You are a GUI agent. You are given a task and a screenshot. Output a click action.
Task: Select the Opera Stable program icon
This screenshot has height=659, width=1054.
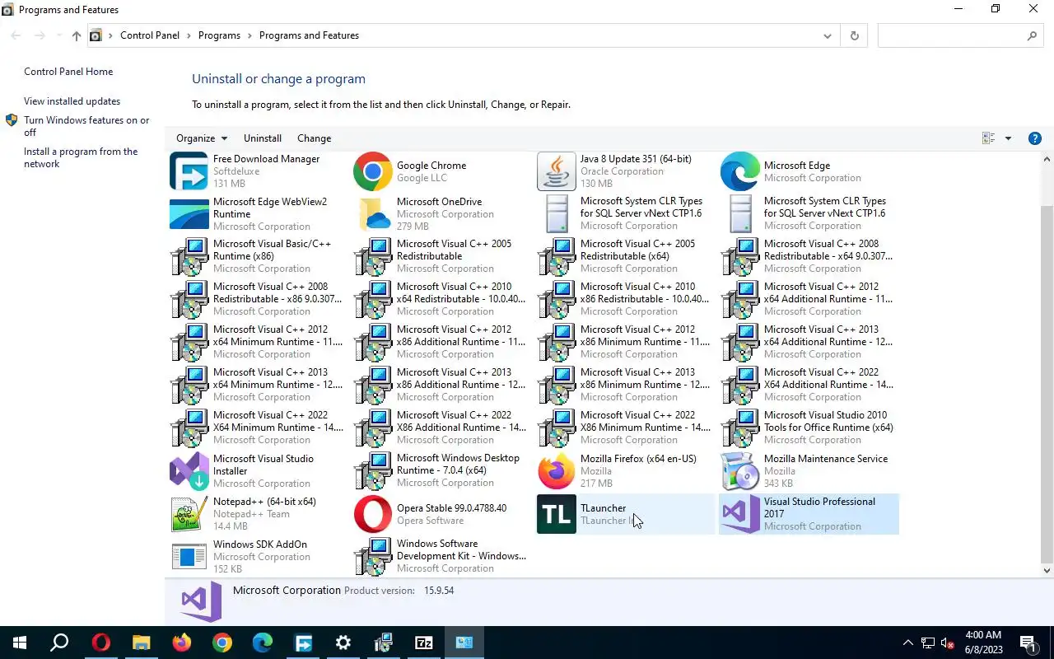pos(372,514)
